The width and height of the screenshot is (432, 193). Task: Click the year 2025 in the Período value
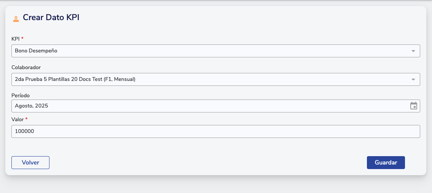[x=41, y=106]
